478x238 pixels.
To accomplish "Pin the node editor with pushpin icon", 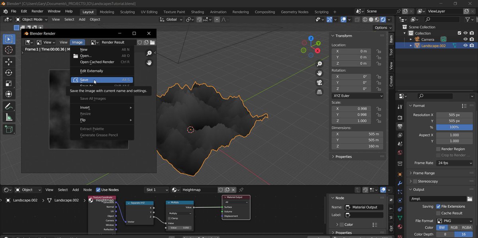I will pos(241,190).
